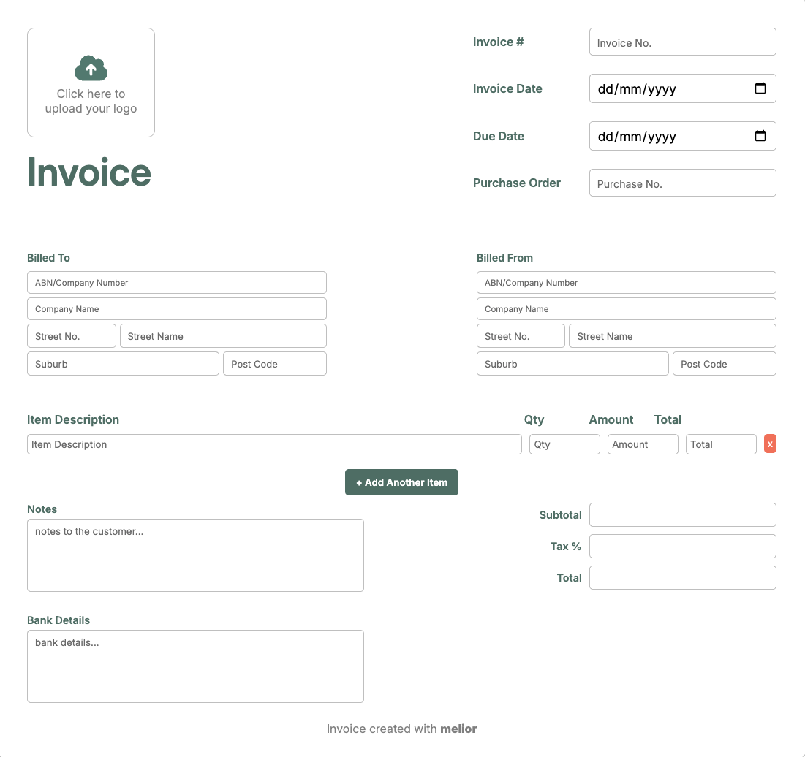
Task: Click the Item Description input box
Action: click(x=273, y=444)
